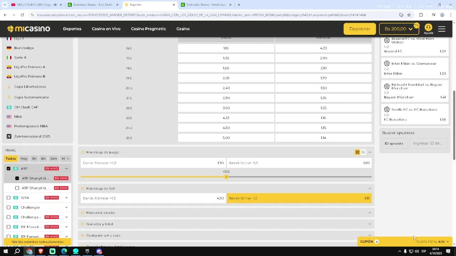Screen dimensions: 456x256
Task: Select the 24h time filter tab
Action: 53,159
